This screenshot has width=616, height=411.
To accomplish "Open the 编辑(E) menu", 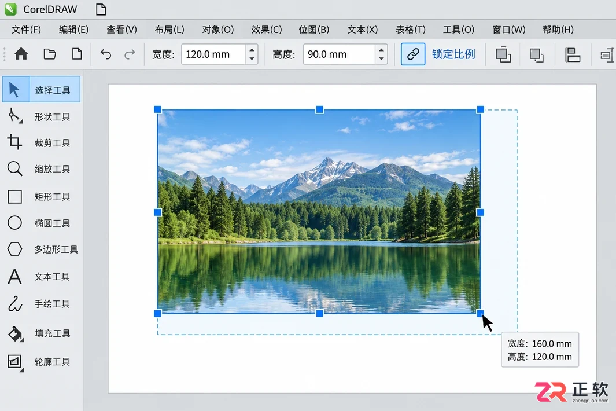I will coord(74,30).
